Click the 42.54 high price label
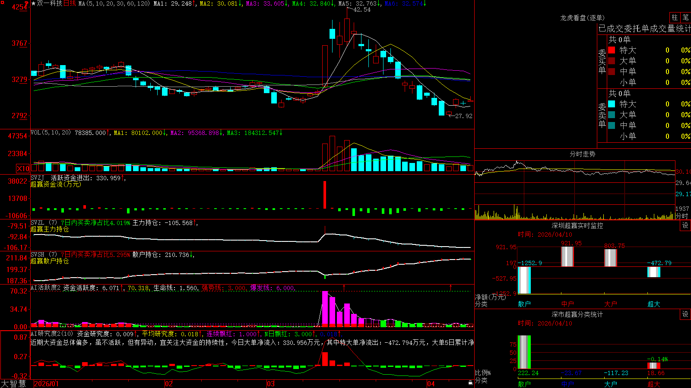The width and height of the screenshot is (691, 388). pyautogui.click(x=362, y=9)
